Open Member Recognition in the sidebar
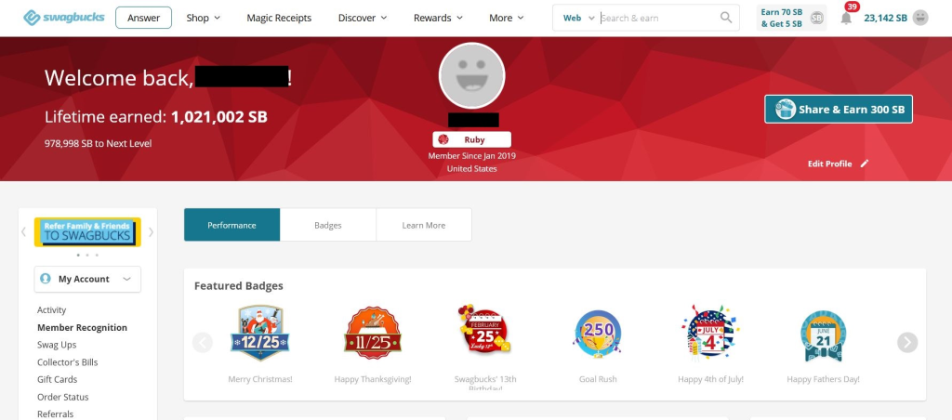 [82, 327]
